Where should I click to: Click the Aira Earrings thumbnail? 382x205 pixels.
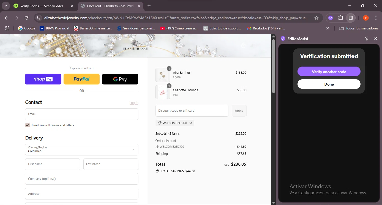tap(163, 75)
